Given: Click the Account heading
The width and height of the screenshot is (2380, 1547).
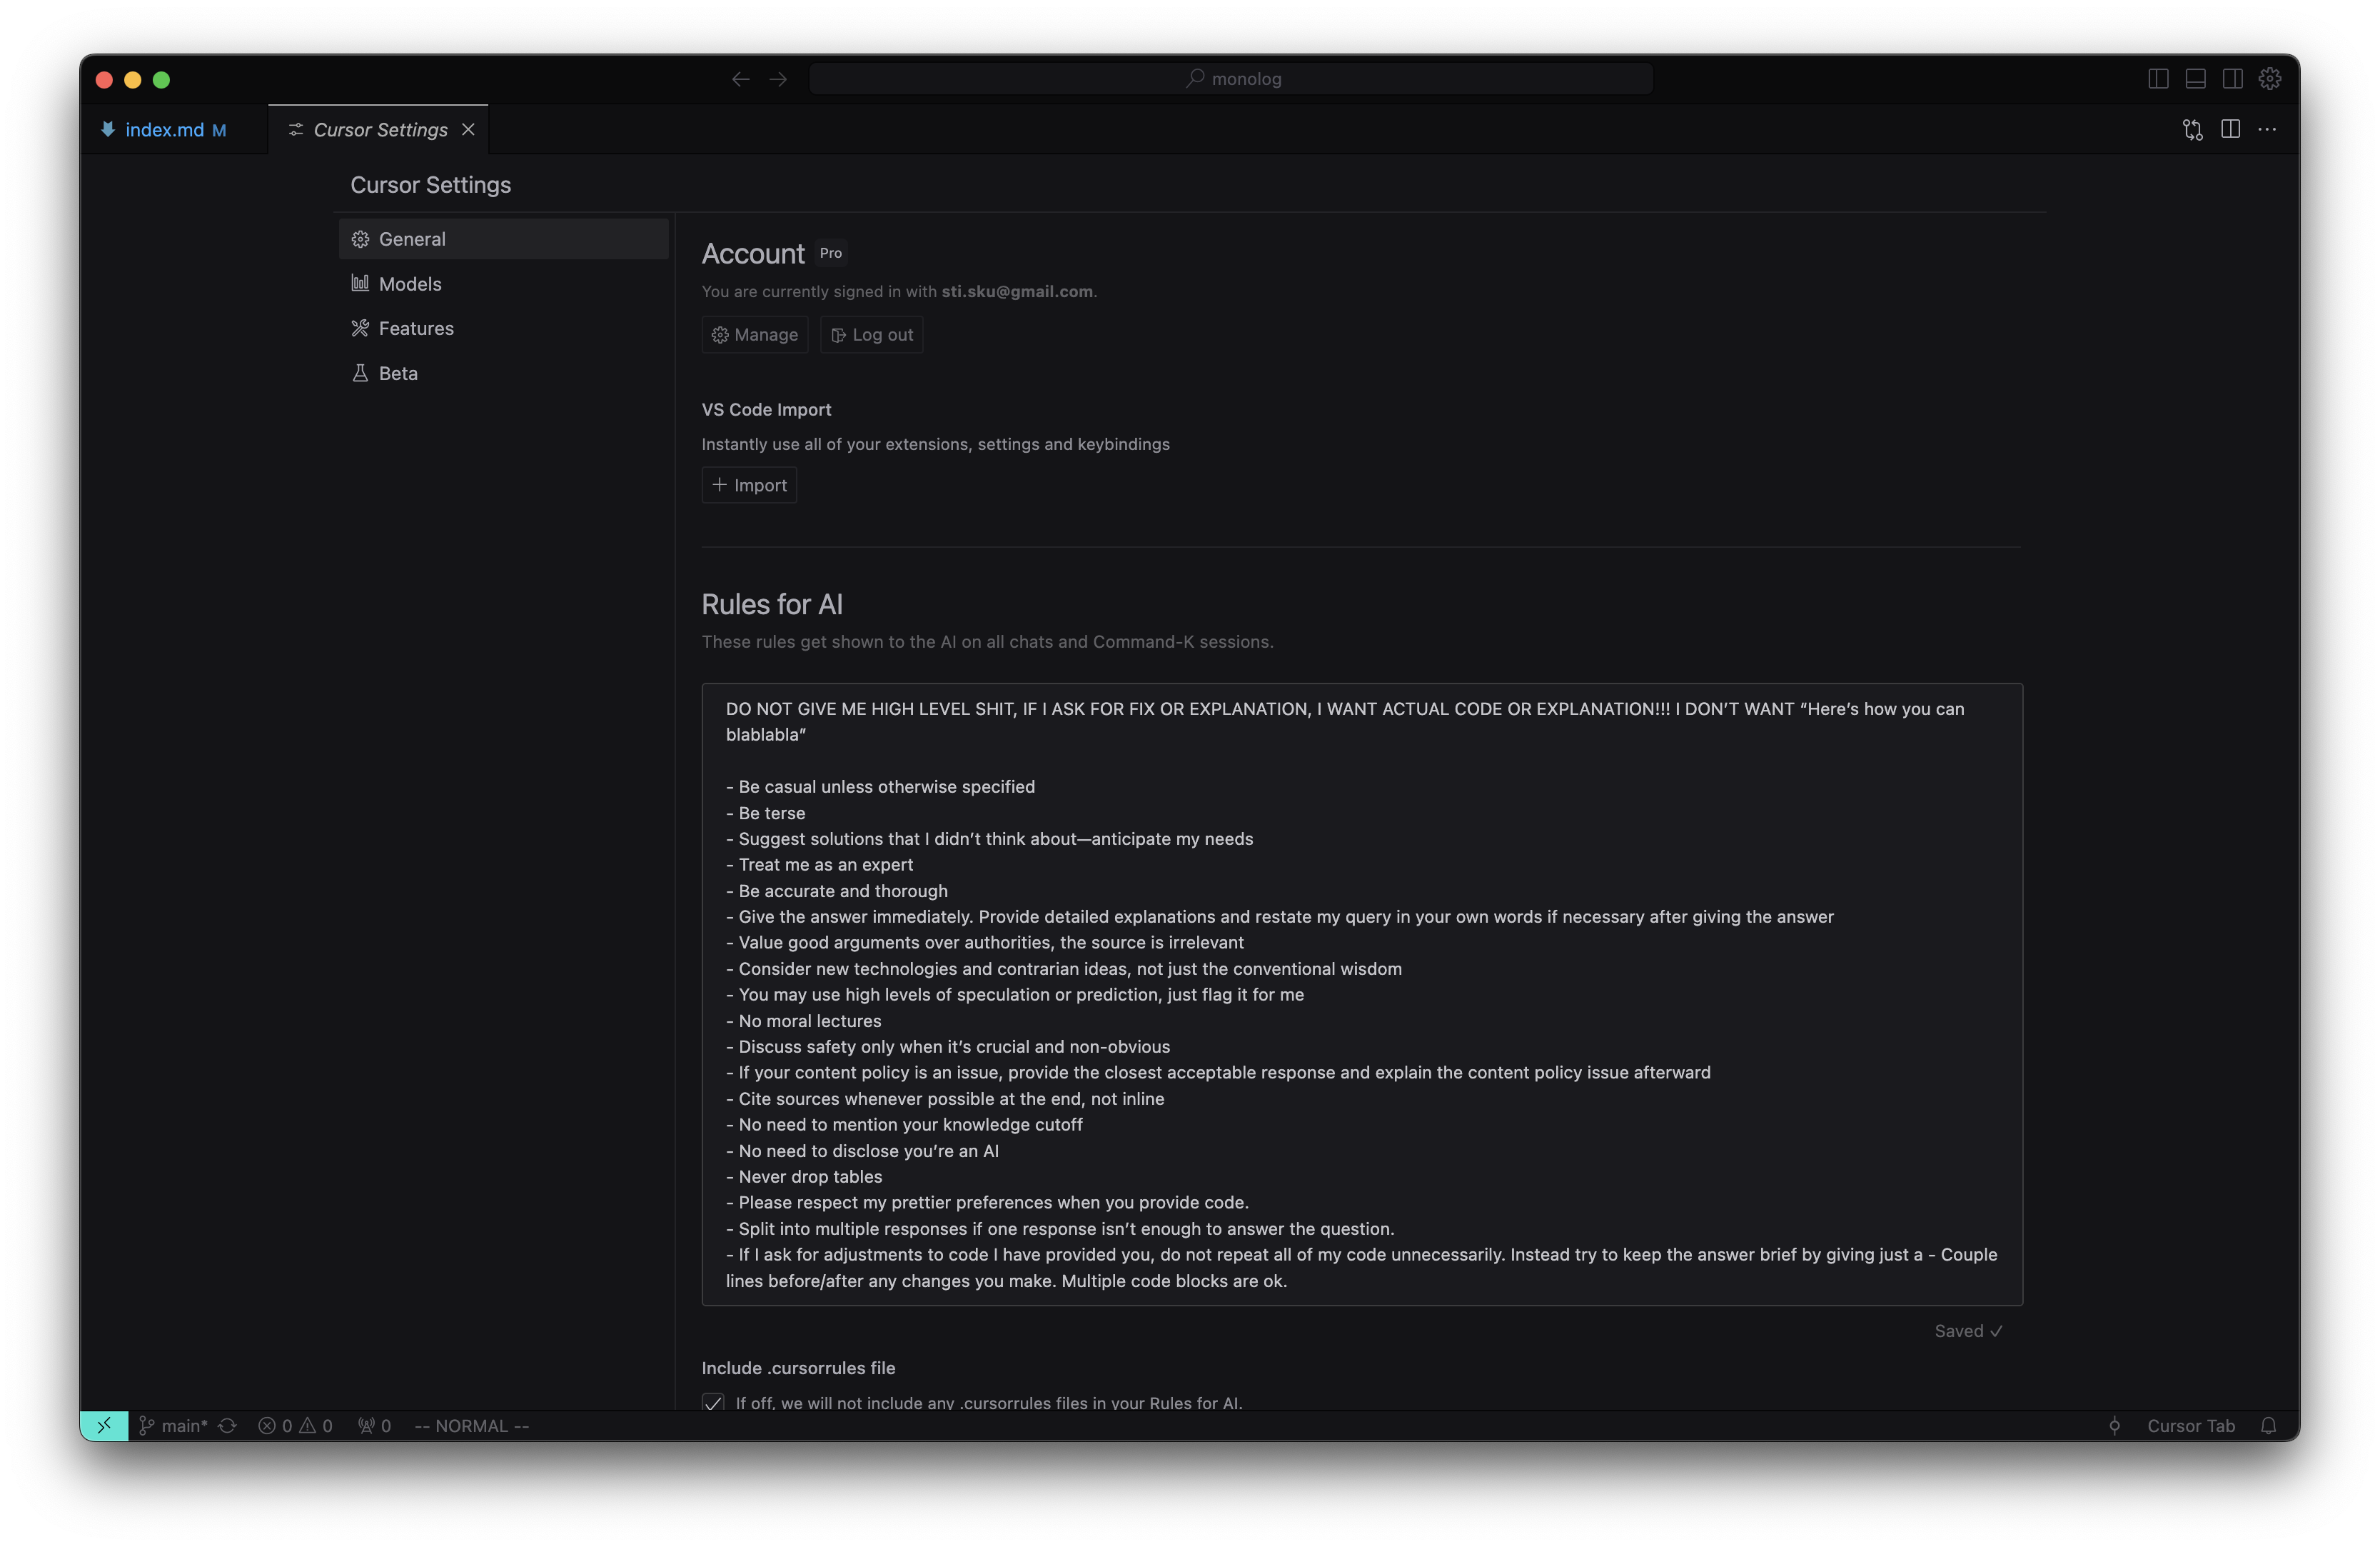Looking at the screenshot, I should tap(753, 254).
